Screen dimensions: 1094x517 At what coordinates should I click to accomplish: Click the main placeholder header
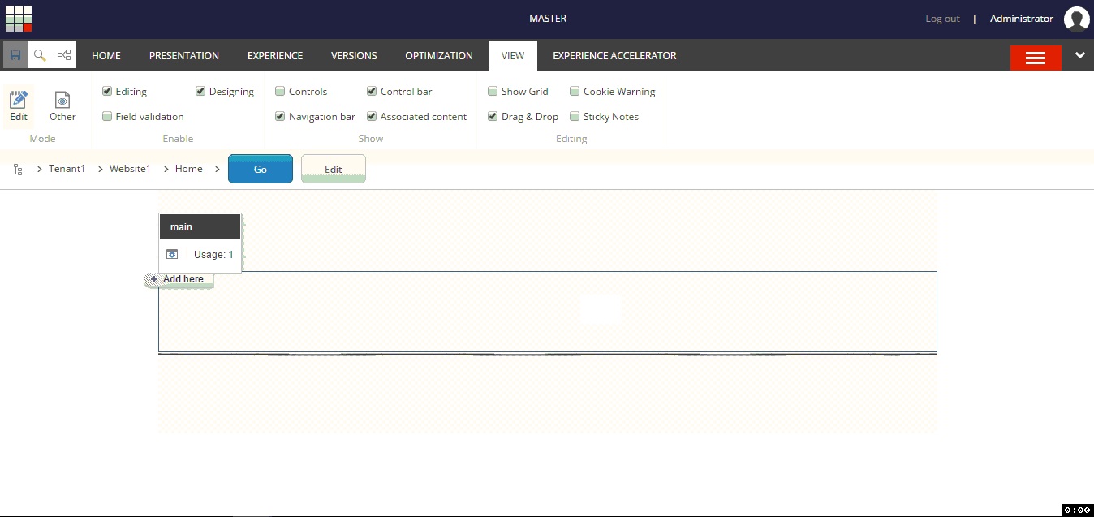[x=200, y=226]
